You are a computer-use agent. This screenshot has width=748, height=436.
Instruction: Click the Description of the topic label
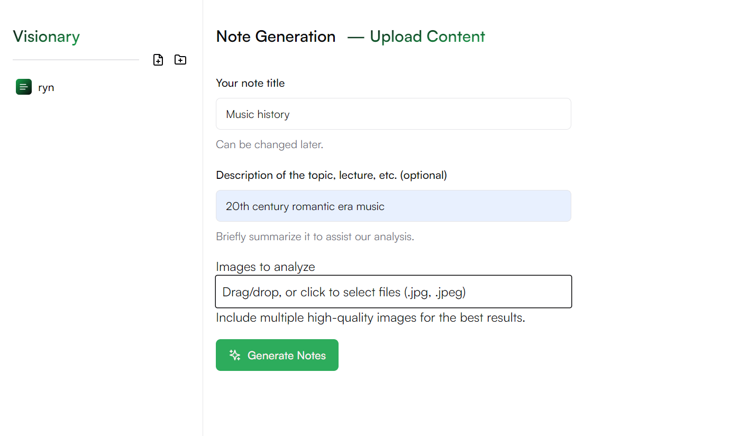pos(331,175)
